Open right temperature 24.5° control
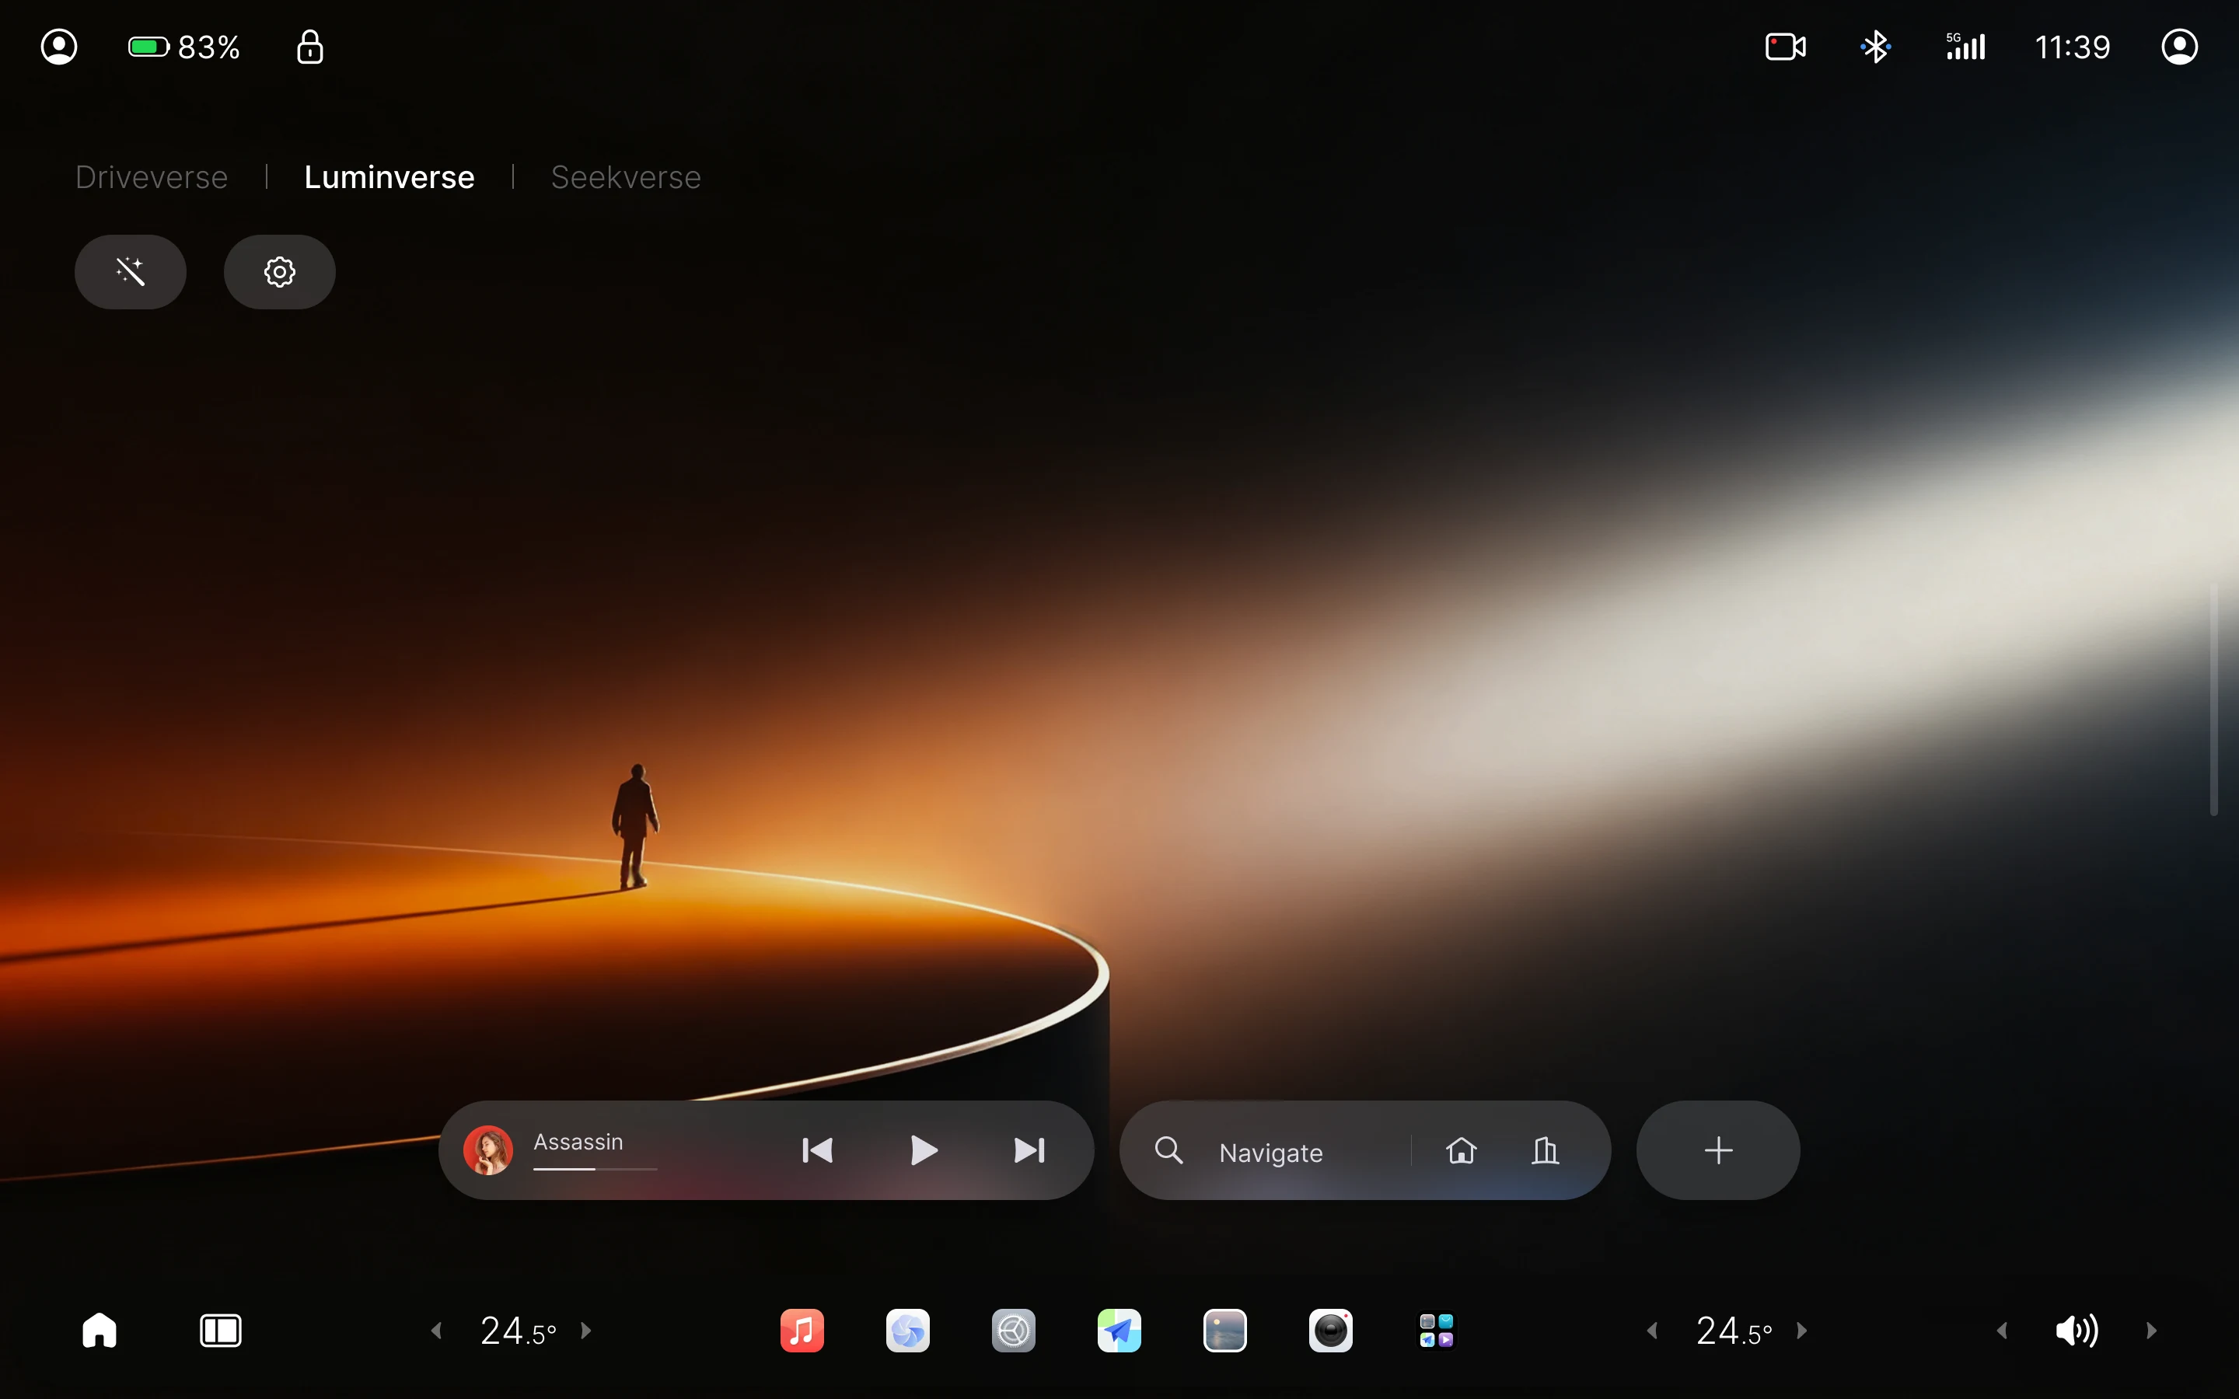The image size is (2239, 1399). [x=1733, y=1331]
